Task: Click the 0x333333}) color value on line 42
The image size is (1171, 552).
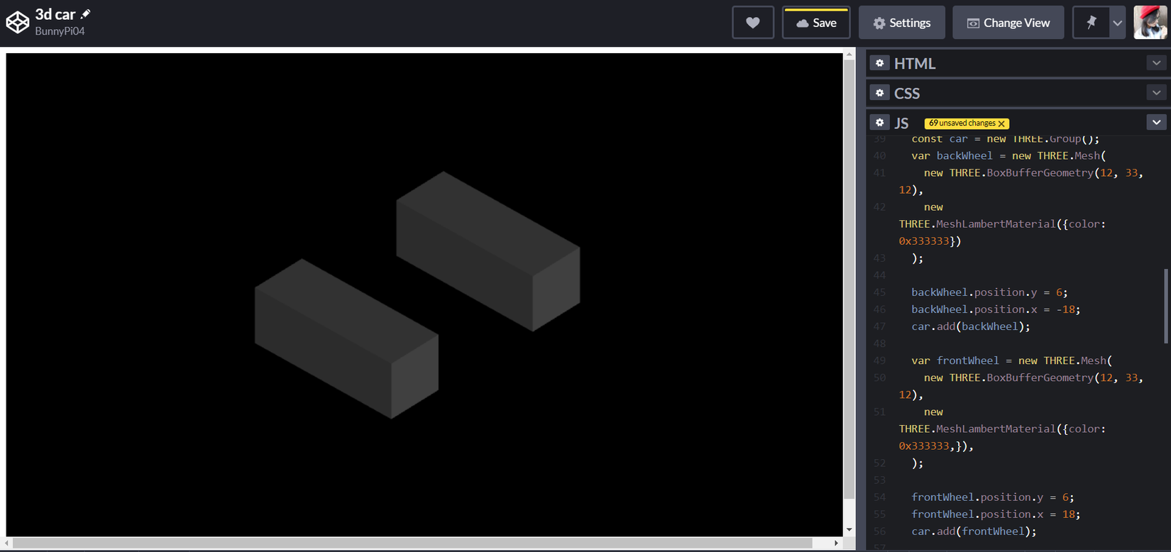Action: click(930, 241)
